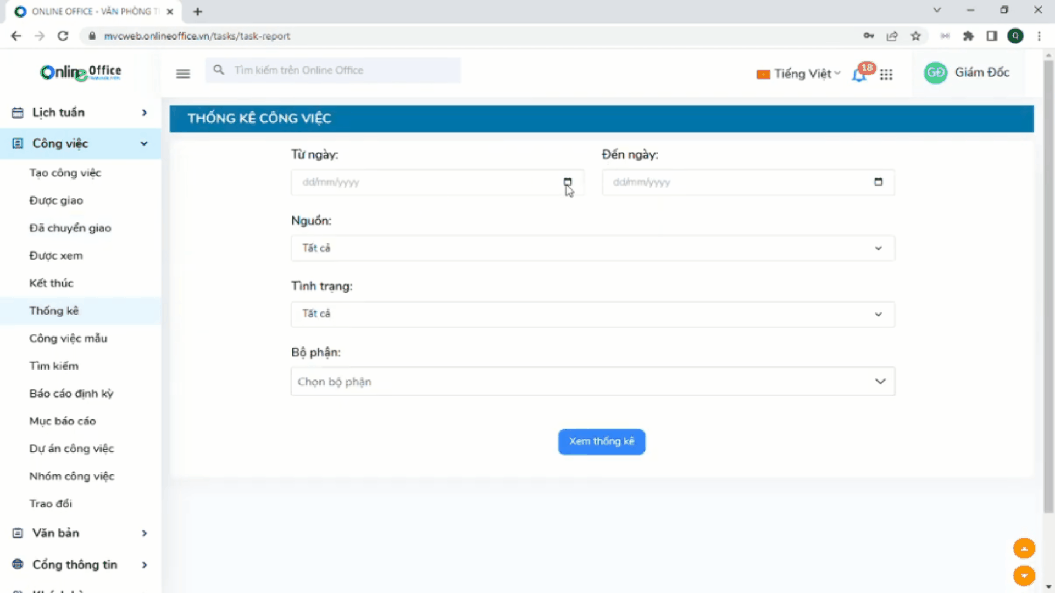Bookmark page with the star icon

click(915, 36)
